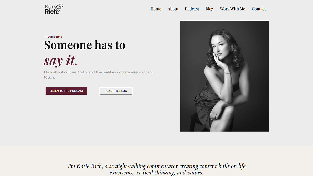Click the 'Someone has to' heading
This screenshot has width=313, height=176.
click(85, 45)
